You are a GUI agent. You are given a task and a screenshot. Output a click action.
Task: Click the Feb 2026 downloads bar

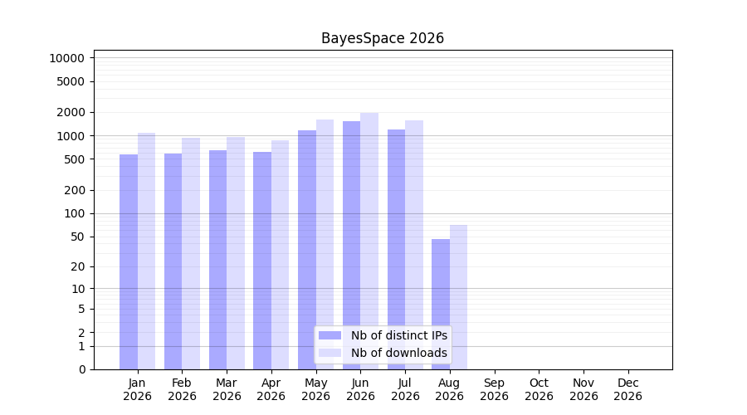point(191,254)
